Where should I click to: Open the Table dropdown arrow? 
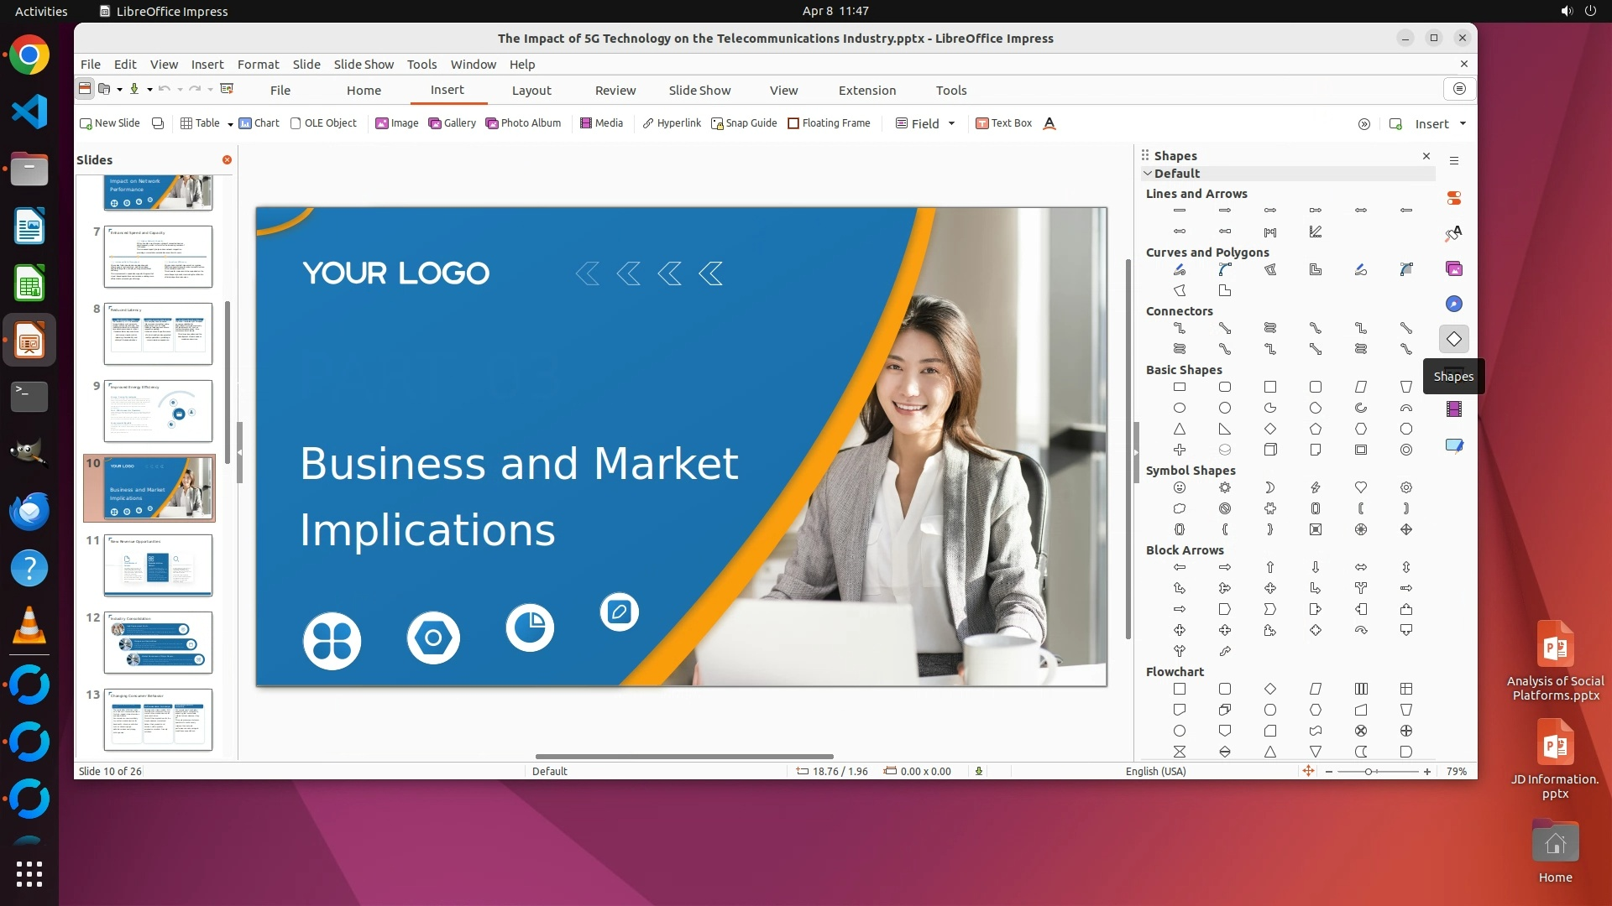click(x=230, y=124)
